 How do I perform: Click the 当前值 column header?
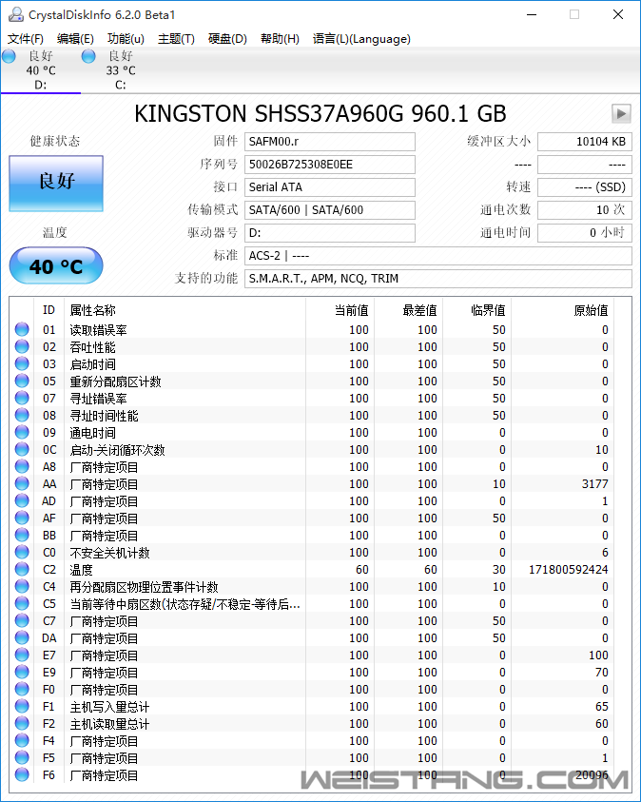coord(340,310)
